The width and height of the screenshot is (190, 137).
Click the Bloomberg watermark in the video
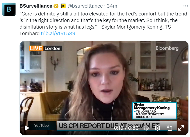[167, 48]
